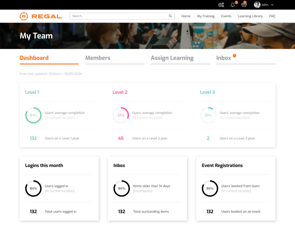
Task: Click 'Users on a Level 3 plan' text
Action: click(x=237, y=138)
